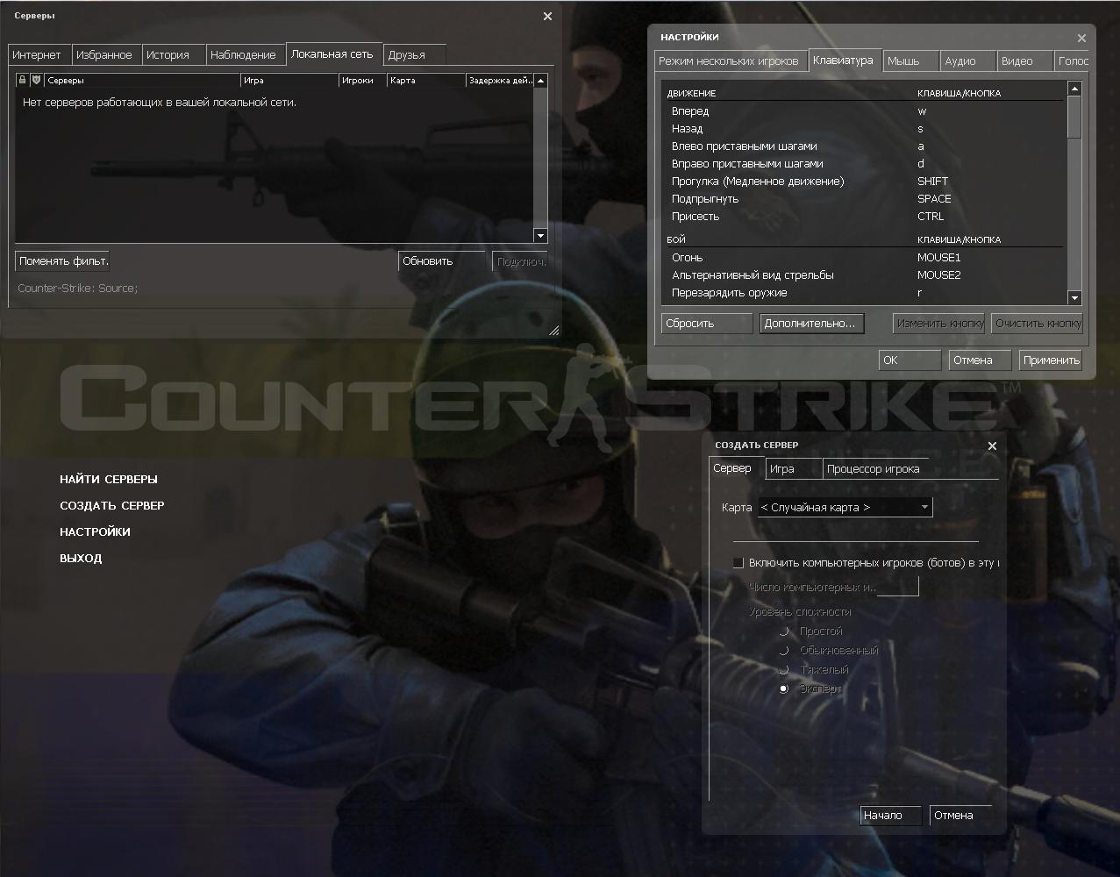The image size is (1120, 877).
Task: Confirm settings with the OK button
Action: click(910, 360)
